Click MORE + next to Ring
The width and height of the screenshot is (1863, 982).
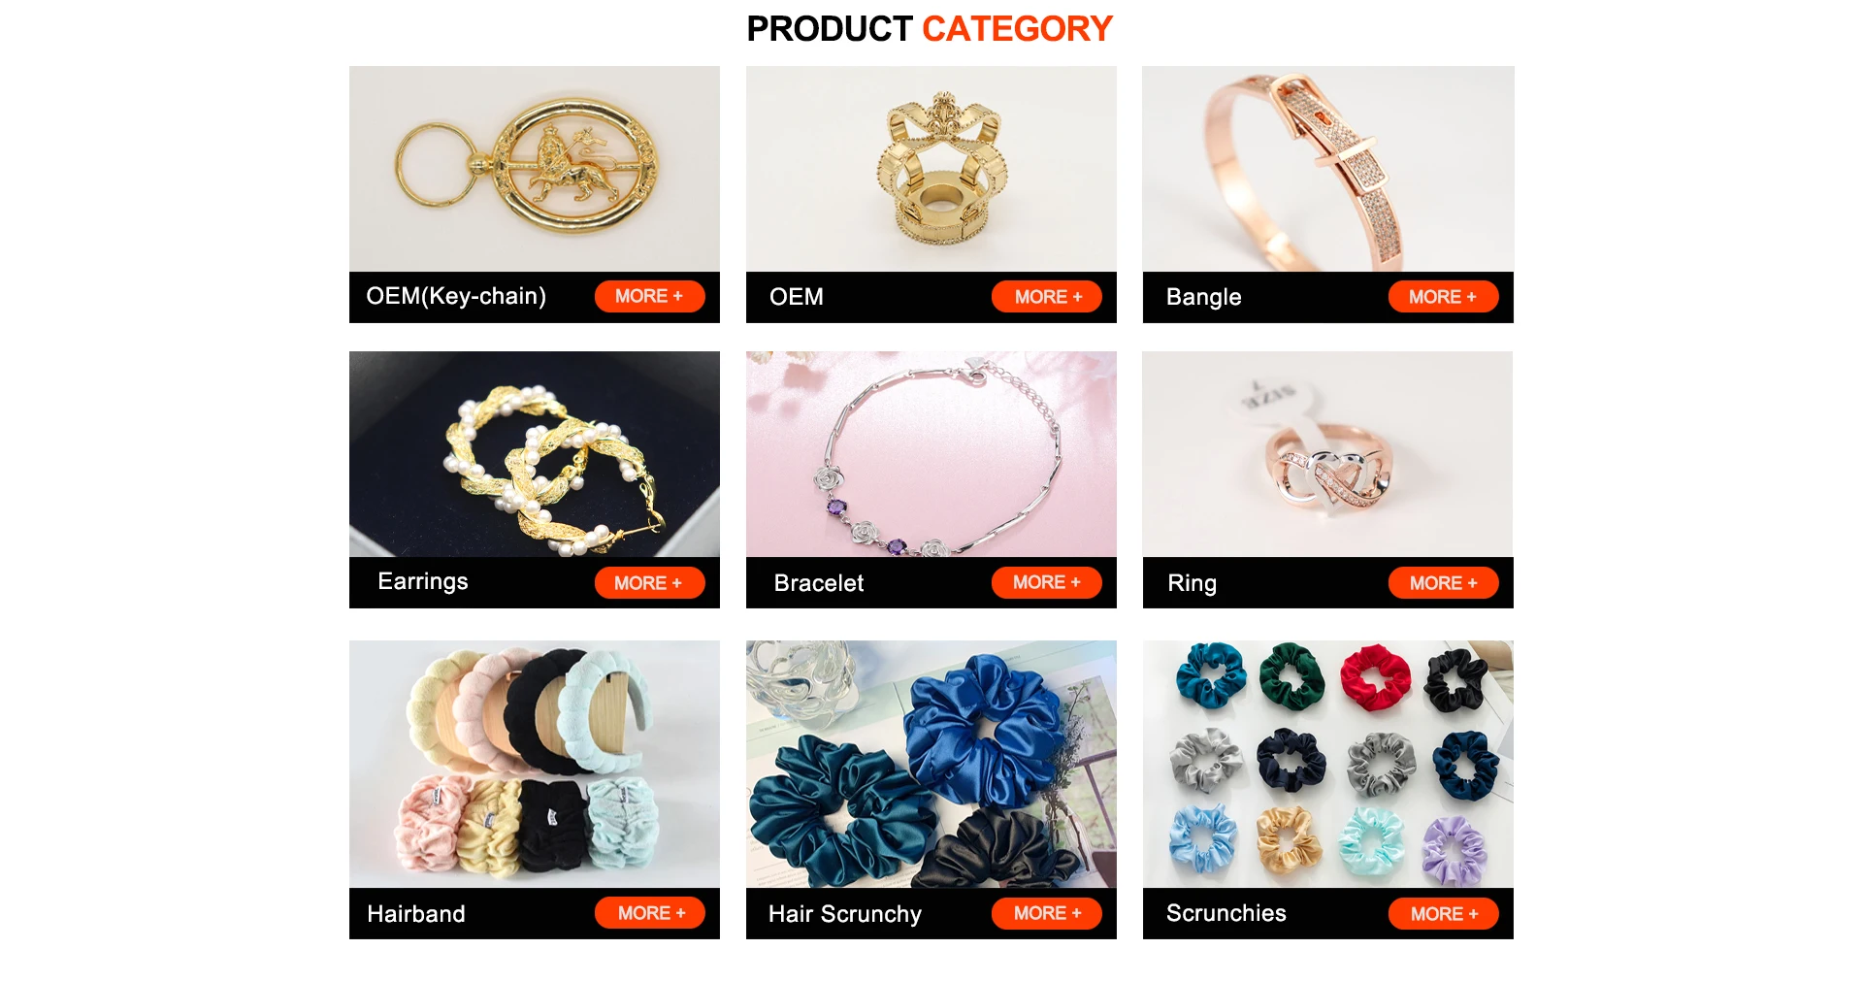click(1443, 582)
